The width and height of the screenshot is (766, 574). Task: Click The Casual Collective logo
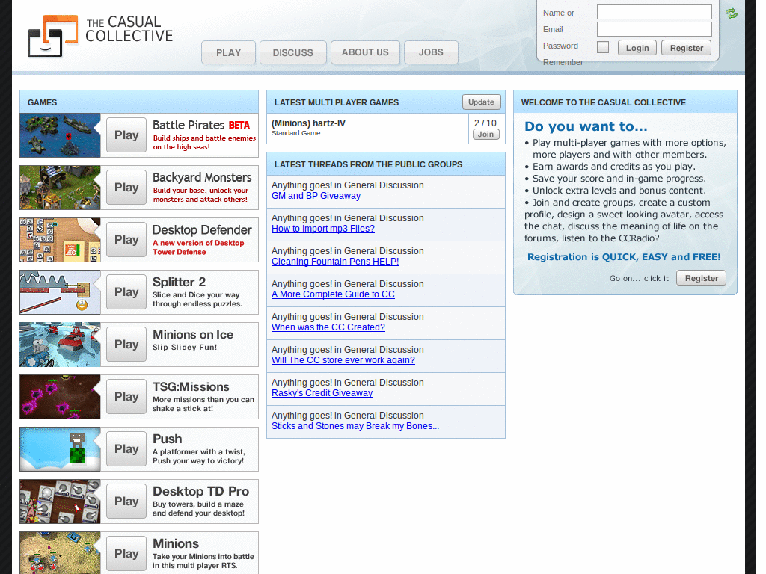[100, 36]
